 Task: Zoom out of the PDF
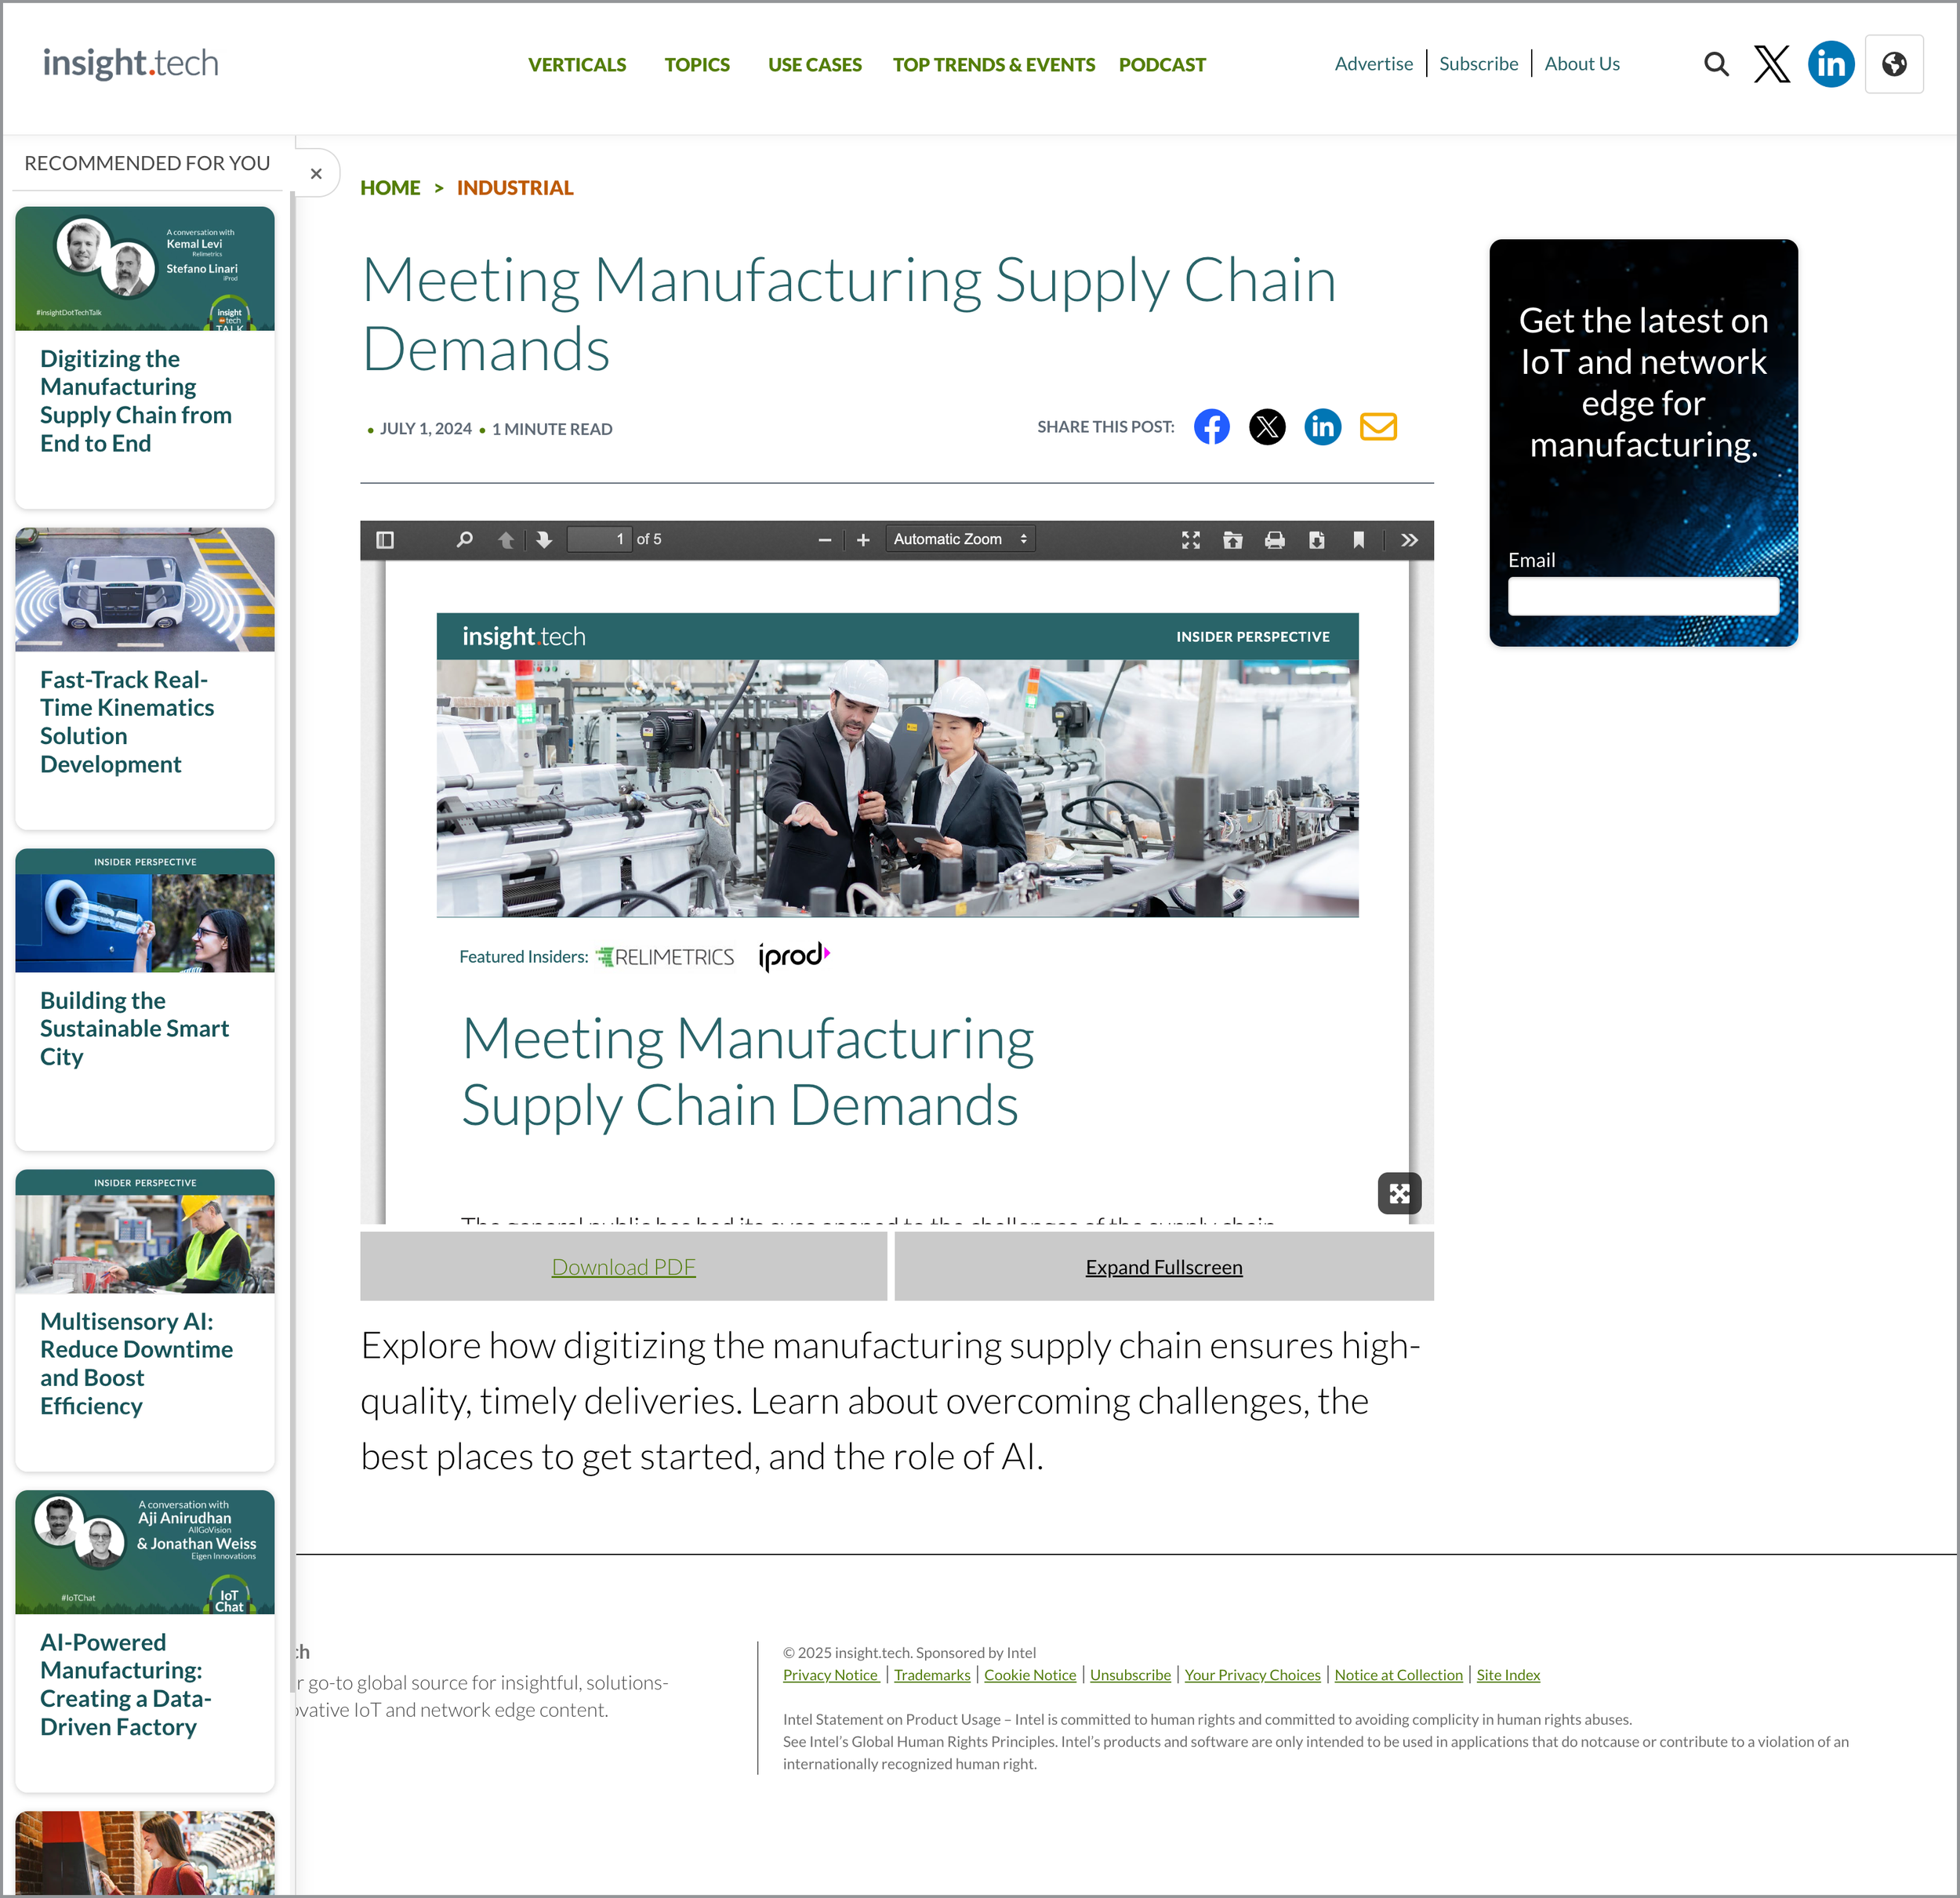coord(824,540)
